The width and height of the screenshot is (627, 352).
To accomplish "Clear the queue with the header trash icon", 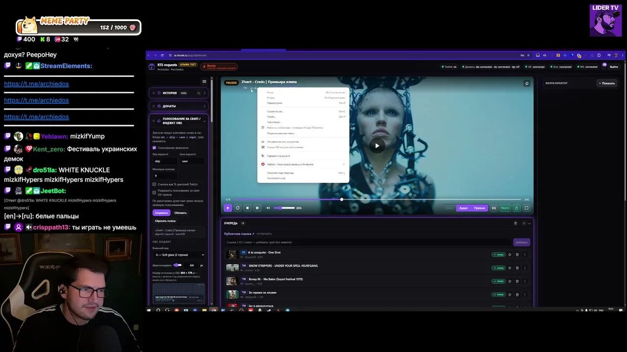I will pyautogui.click(x=515, y=223).
